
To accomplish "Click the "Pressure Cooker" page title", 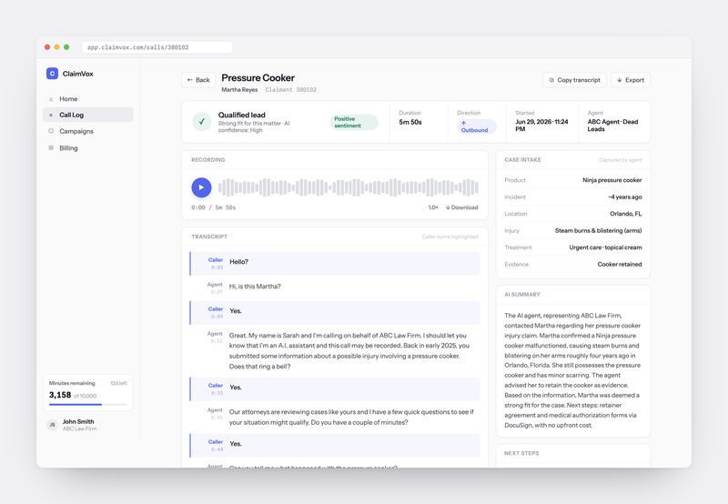I will [258, 77].
